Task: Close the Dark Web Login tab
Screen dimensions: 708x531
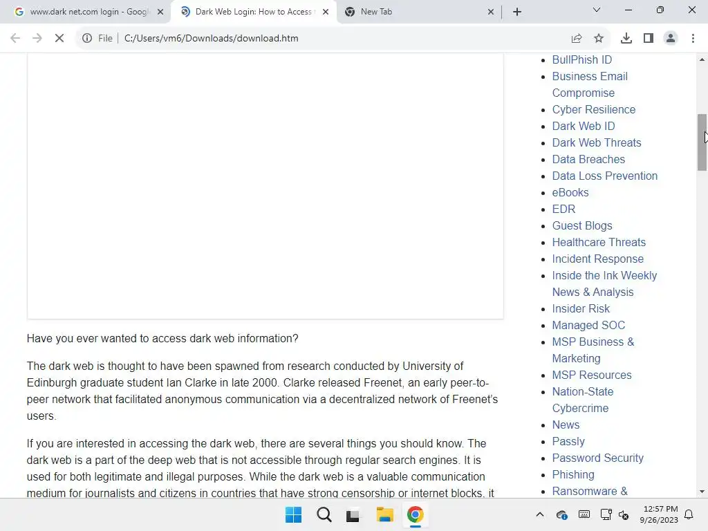Action: [326, 12]
